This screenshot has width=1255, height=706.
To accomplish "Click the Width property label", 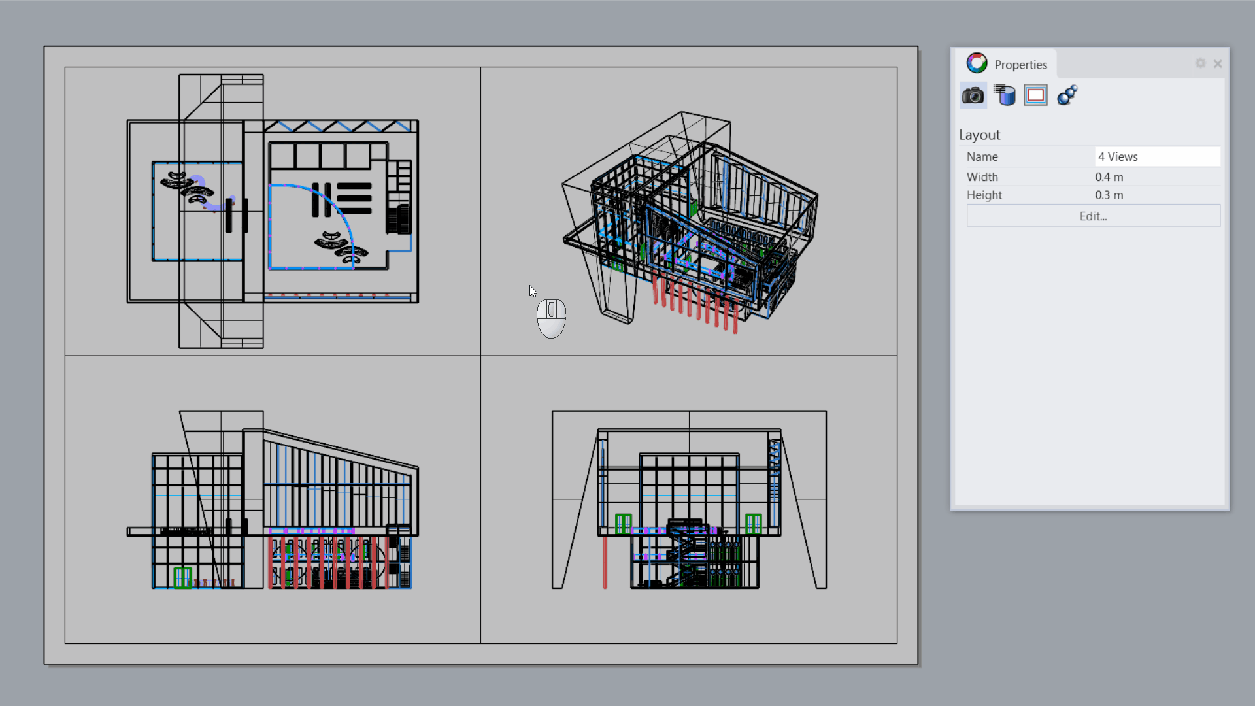I will click(982, 177).
